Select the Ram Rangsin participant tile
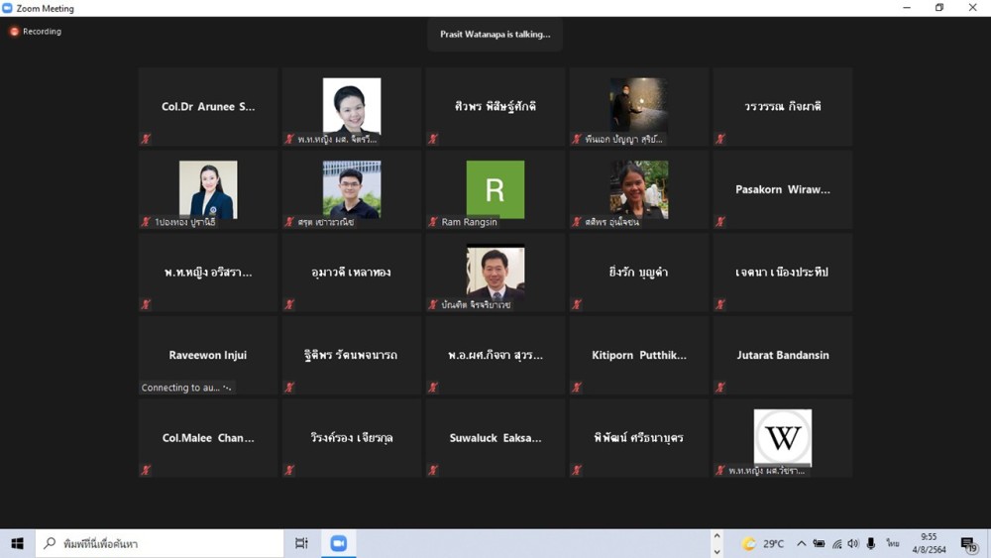Image resolution: width=991 pixels, height=558 pixels. pyautogui.click(x=495, y=189)
